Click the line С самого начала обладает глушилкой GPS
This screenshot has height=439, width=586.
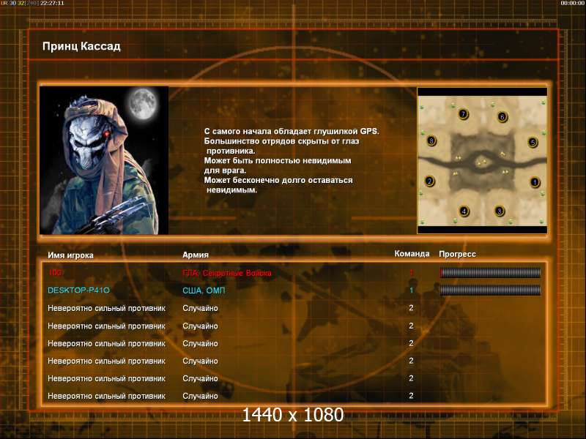click(292, 132)
